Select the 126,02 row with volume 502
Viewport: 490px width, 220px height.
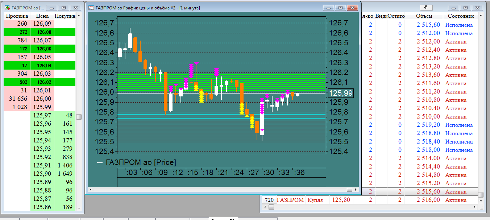pyautogui.click(x=40, y=82)
